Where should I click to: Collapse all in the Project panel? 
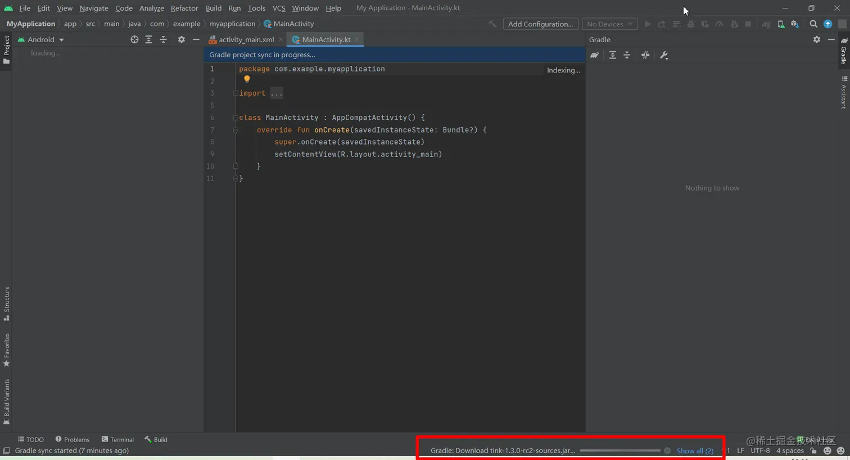pyautogui.click(x=163, y=39)
